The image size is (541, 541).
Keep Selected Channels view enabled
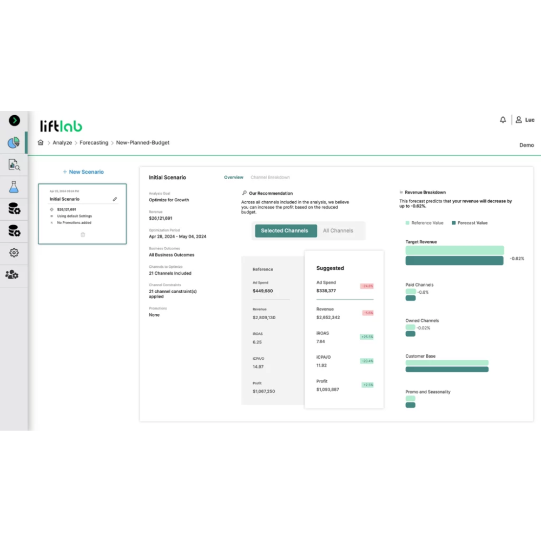point(285,230)
